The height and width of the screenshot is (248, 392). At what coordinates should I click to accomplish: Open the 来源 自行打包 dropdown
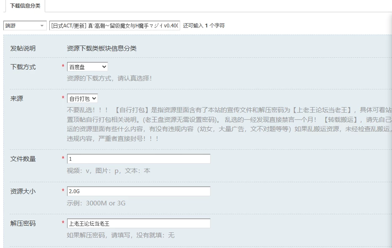point(82,99)
